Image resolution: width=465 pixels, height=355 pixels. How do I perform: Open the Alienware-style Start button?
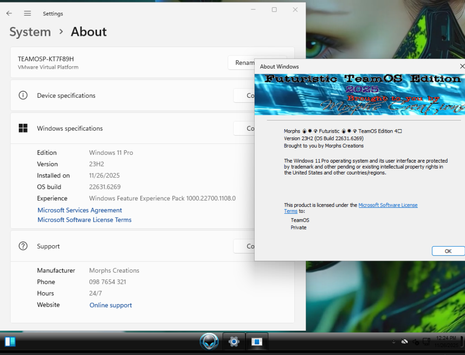tap(209, 341)
